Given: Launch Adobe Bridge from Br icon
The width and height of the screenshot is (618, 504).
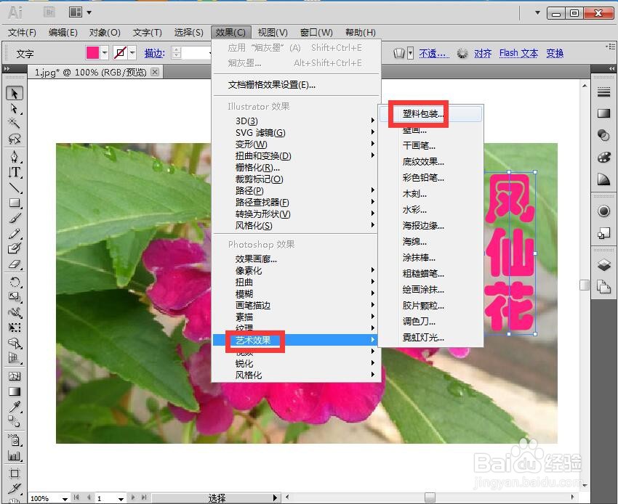Looking at the screenshot, I should [49, 12].
